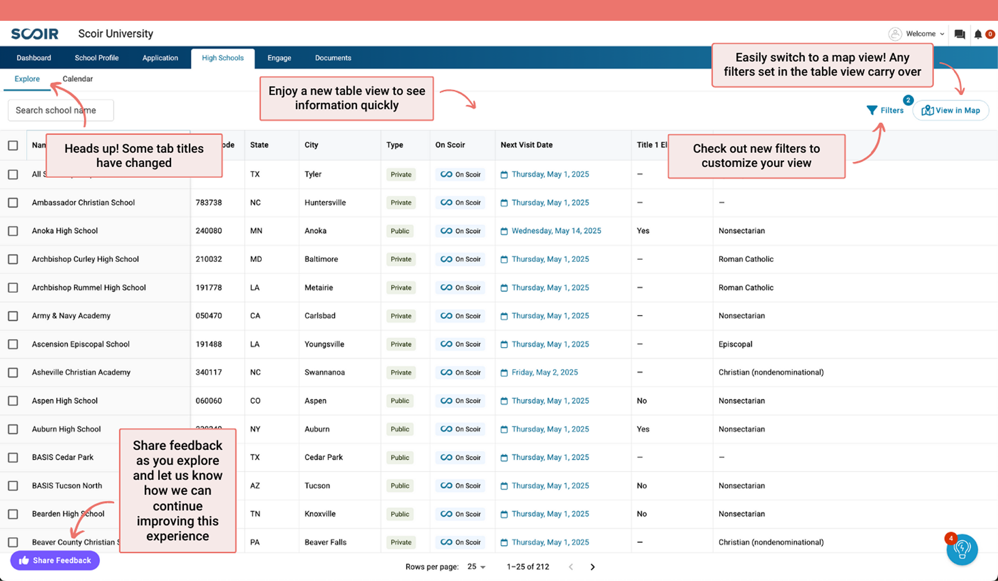Click the Share Feedback button

pyautogui.click(x=55, y=560)
